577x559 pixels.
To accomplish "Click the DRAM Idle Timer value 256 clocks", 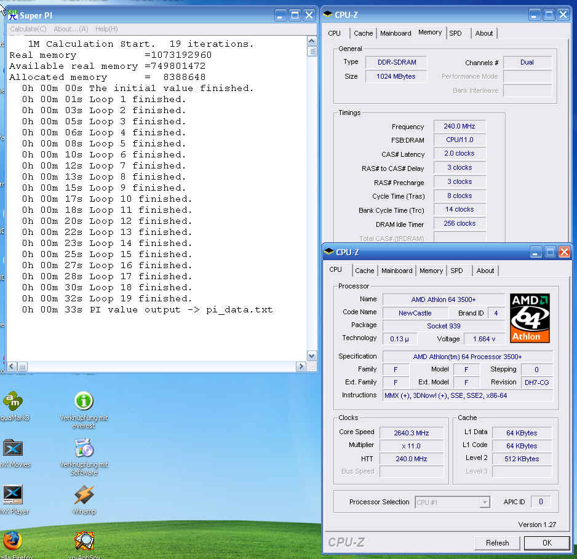I will [460, 223].
